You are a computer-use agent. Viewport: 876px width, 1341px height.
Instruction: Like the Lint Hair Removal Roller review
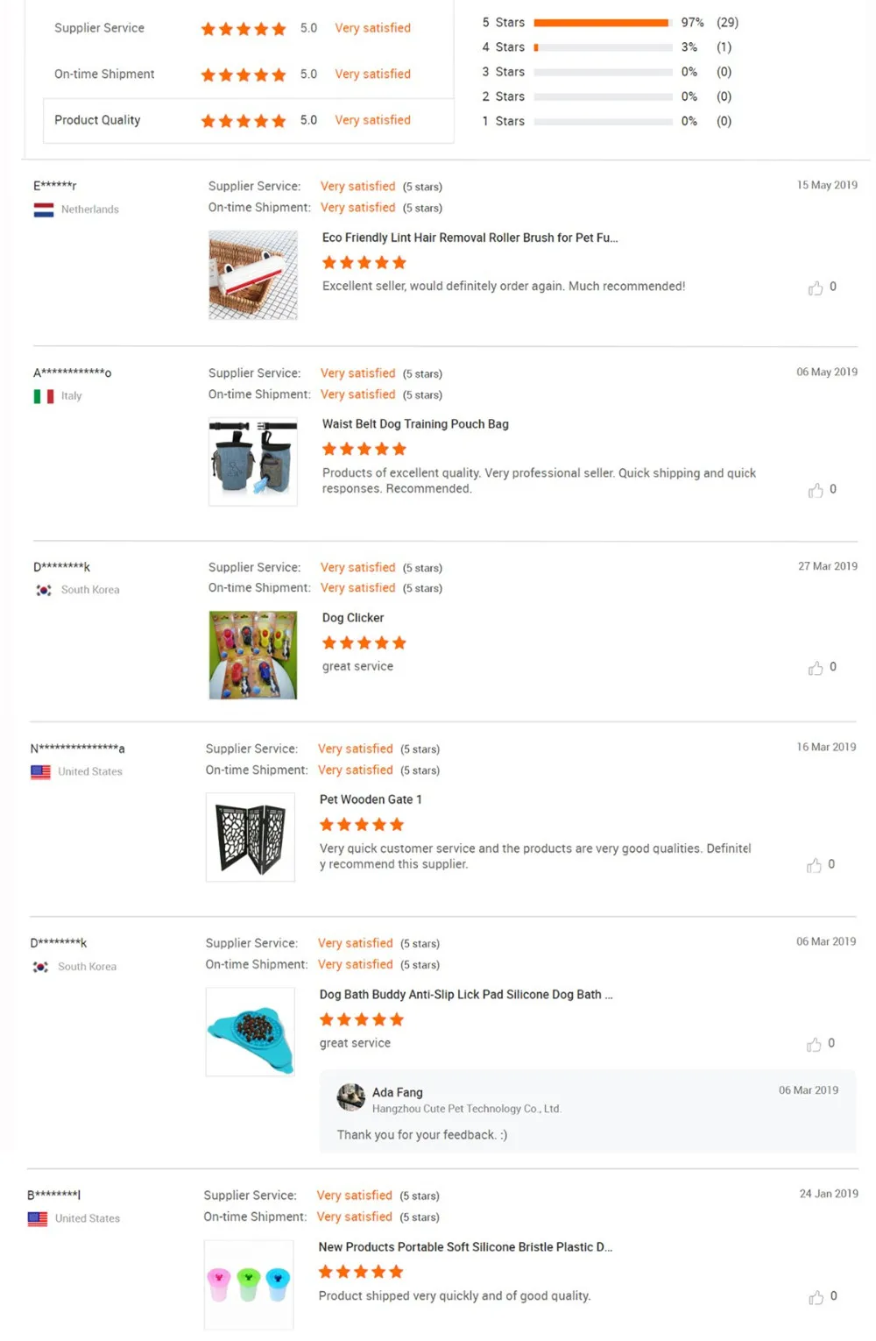pos(816,288)
